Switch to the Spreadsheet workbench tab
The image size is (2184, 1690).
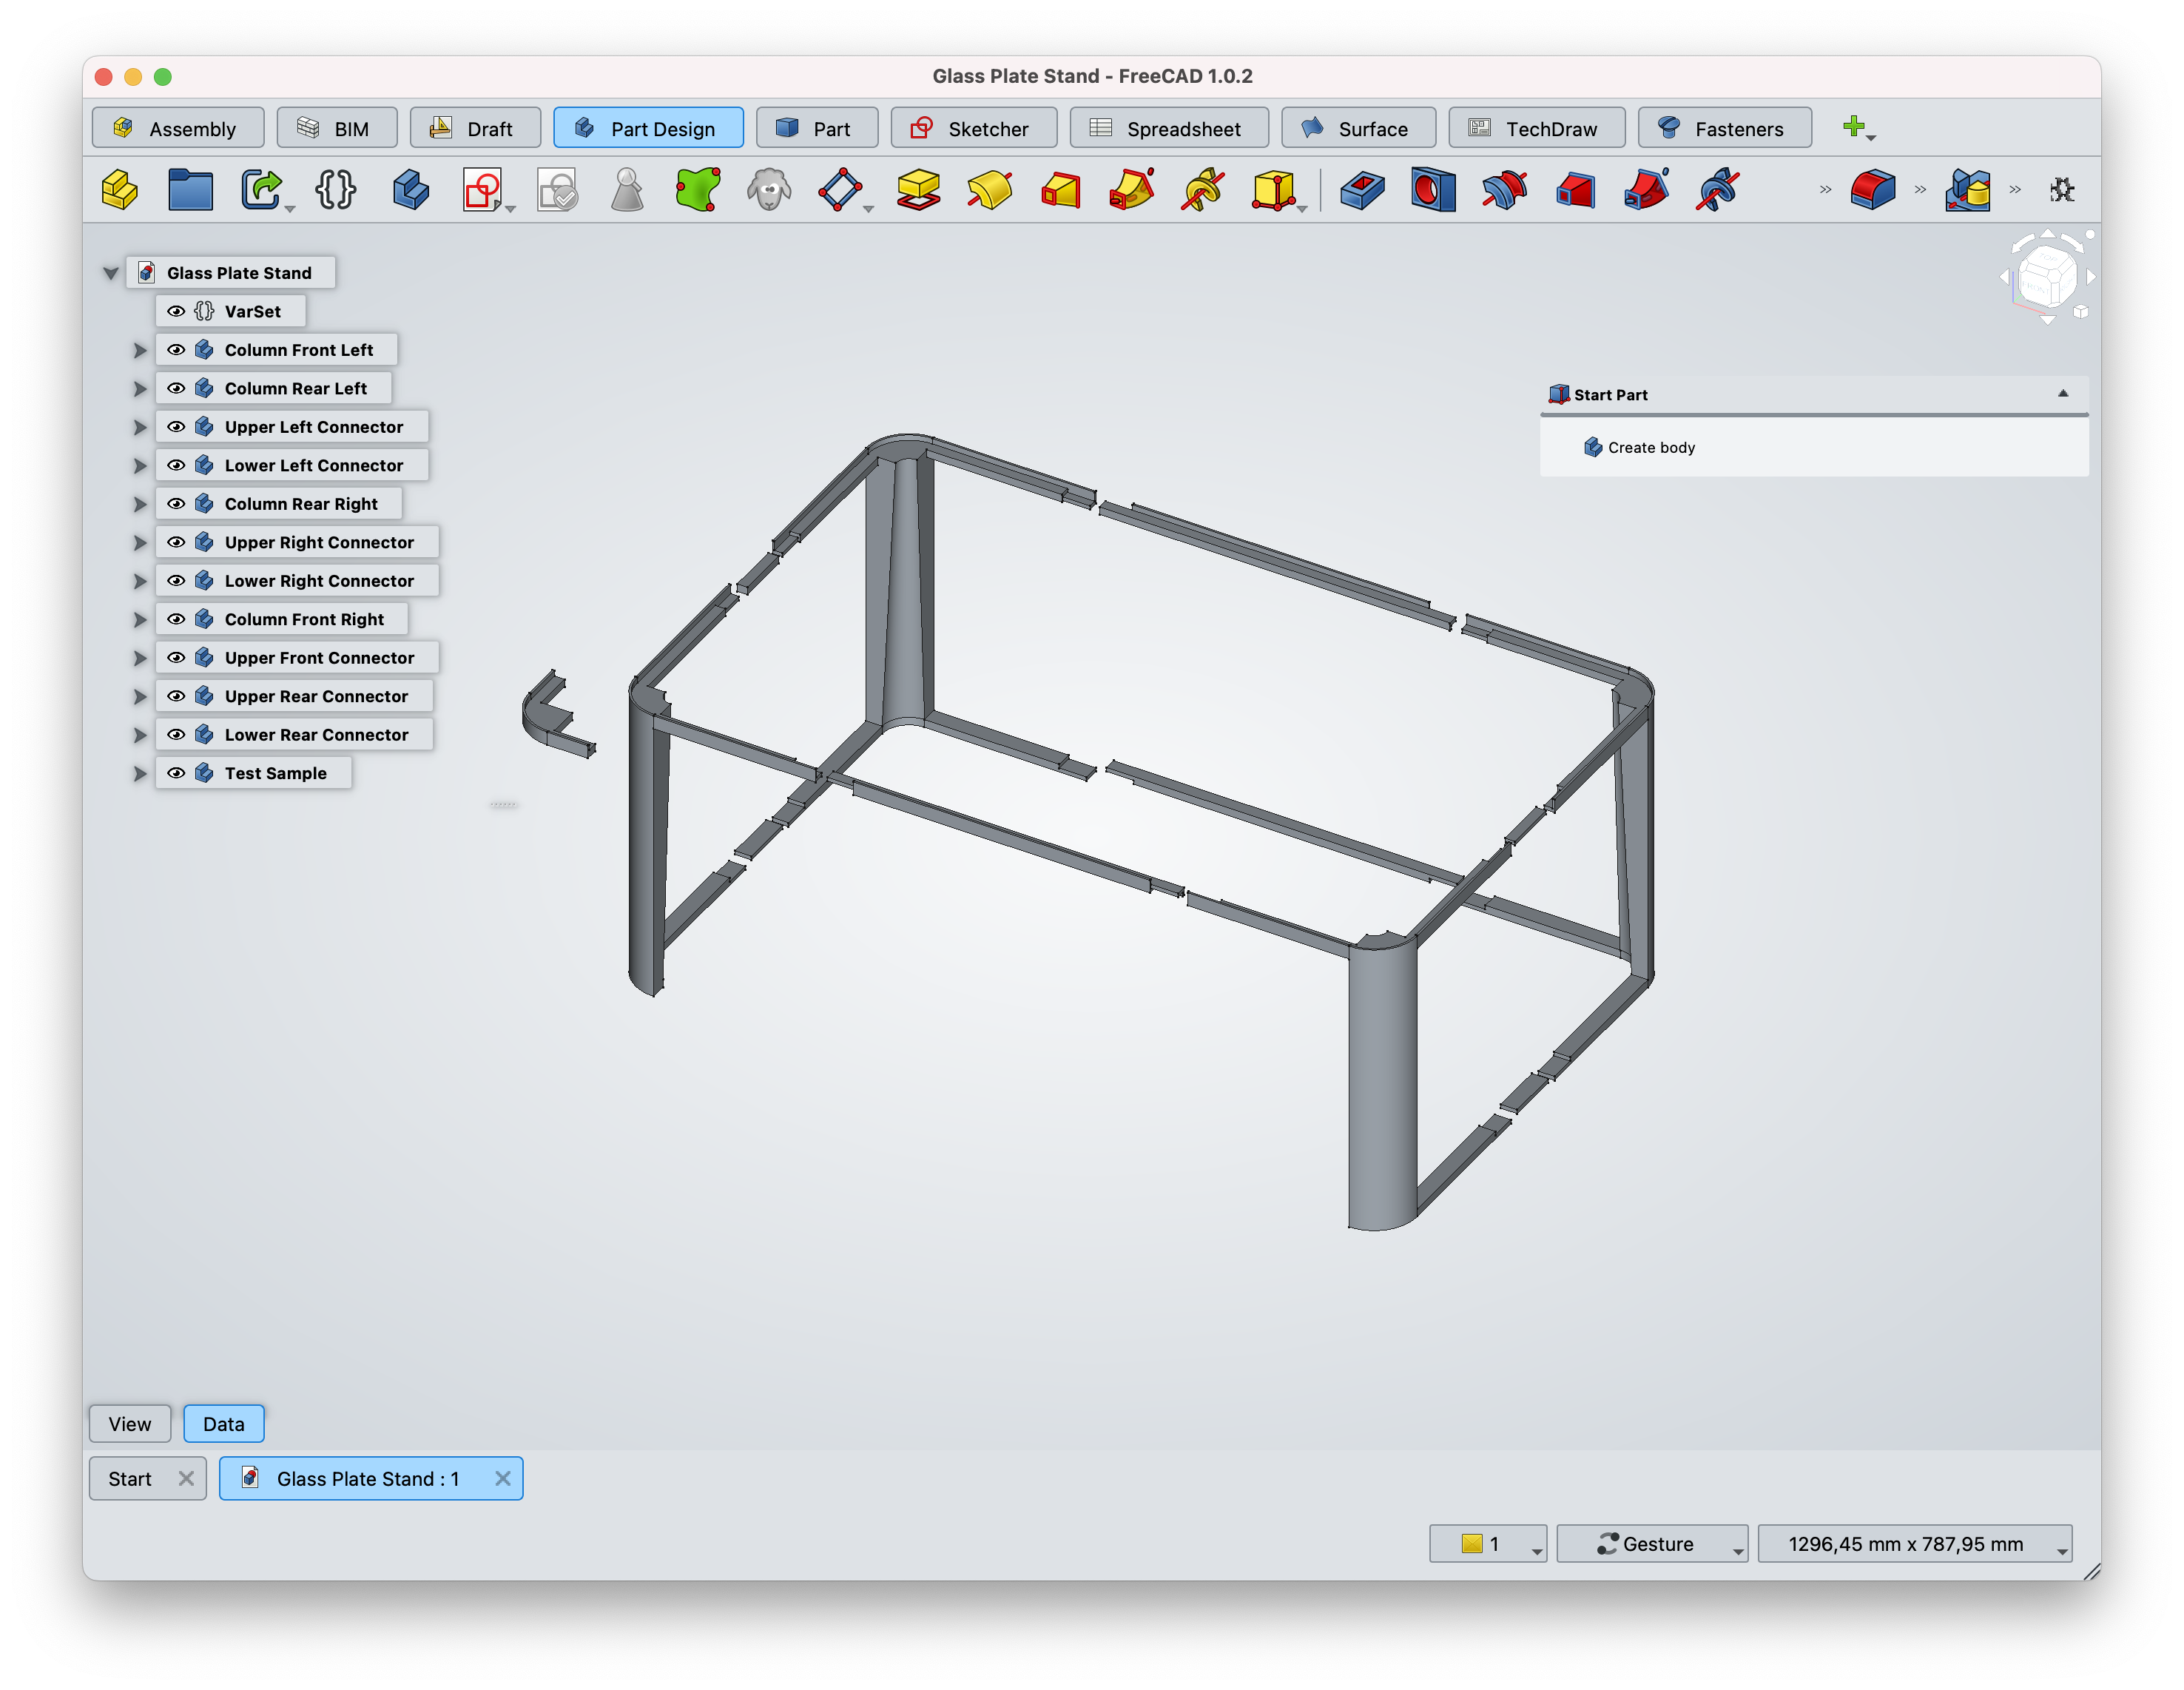1169,128
